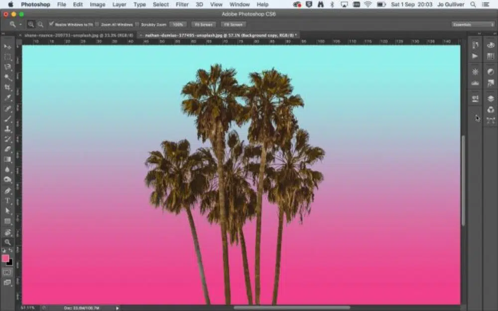Viewport: 498px width, 311px height.
Task: Select the Move tool
Action: (7, 46)
